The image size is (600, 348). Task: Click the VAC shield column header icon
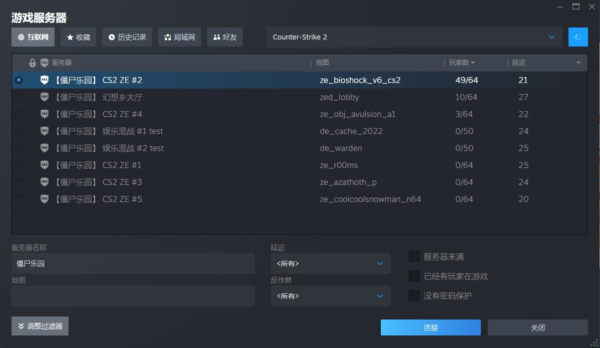click(x=45, y=63)
